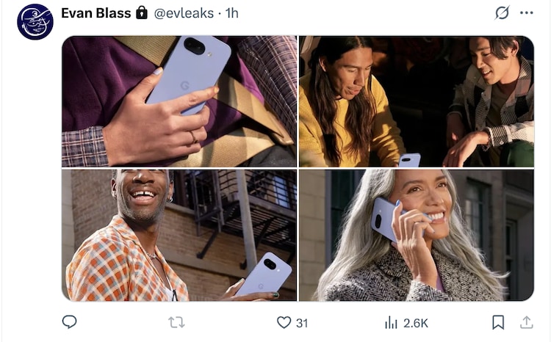The height and width of the screenshot is (342, 551).
Task: Open photo of gray-haired woman on call
Action: click(417, 236)
